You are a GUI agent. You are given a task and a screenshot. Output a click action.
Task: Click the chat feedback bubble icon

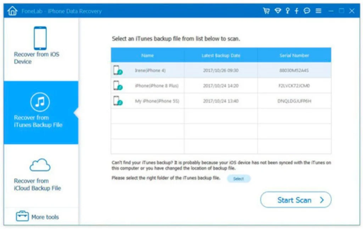coord(307,11)
